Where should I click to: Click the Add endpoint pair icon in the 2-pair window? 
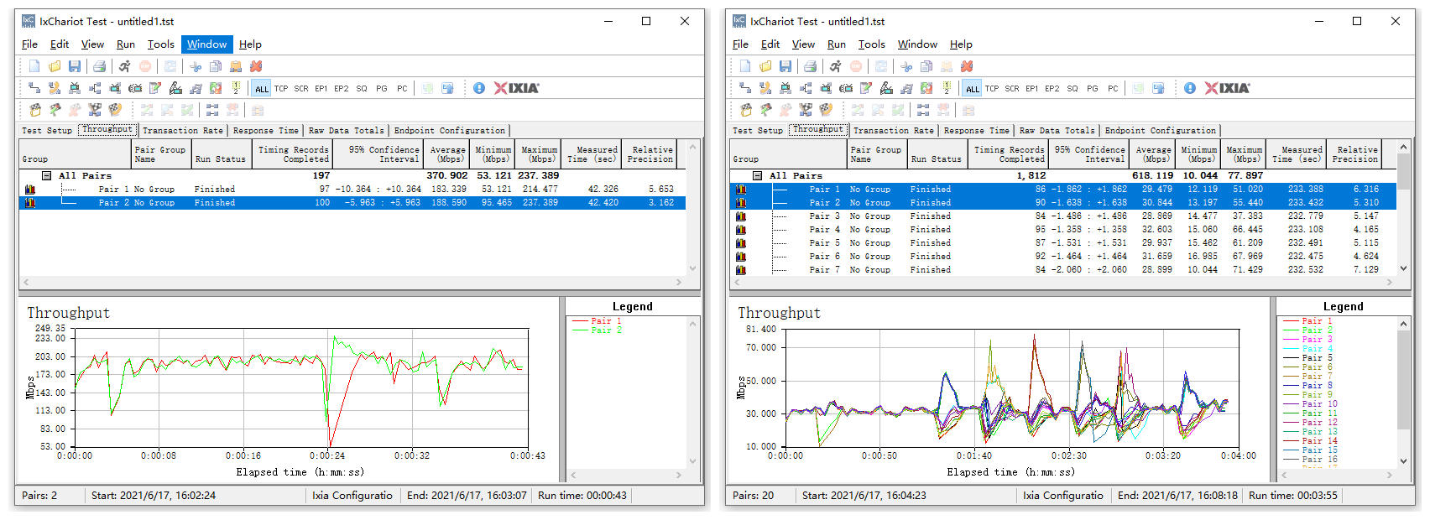[x=34, y=88]
